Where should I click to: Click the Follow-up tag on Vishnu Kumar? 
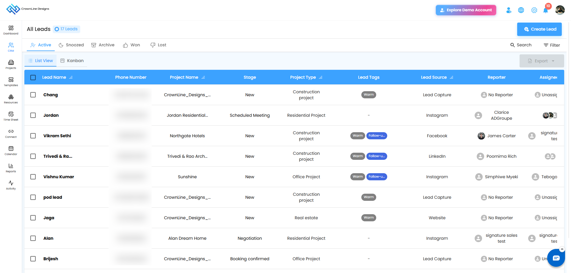(x=377, y=177)
